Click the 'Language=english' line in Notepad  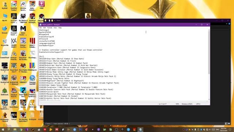pyautogui.click(x=47, y=43)
